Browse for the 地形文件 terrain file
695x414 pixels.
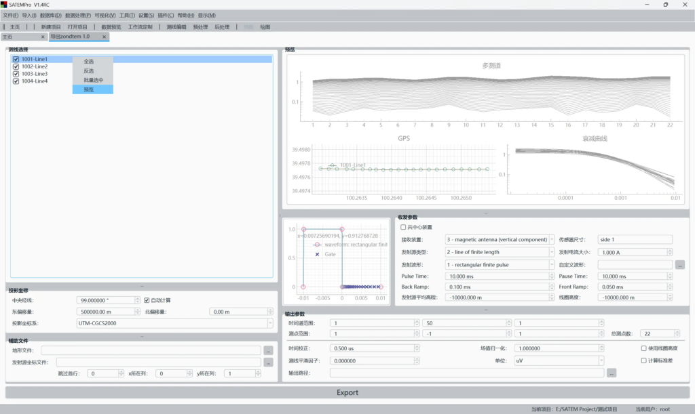pos(268,350)
